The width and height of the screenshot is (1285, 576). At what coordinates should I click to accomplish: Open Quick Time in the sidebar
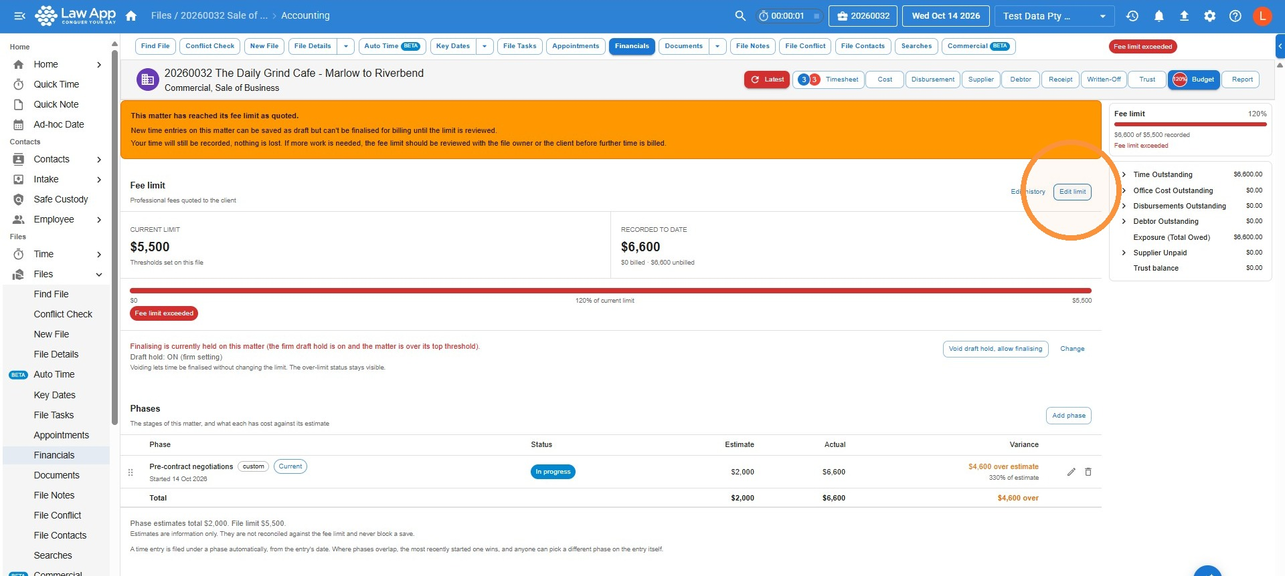56,84
